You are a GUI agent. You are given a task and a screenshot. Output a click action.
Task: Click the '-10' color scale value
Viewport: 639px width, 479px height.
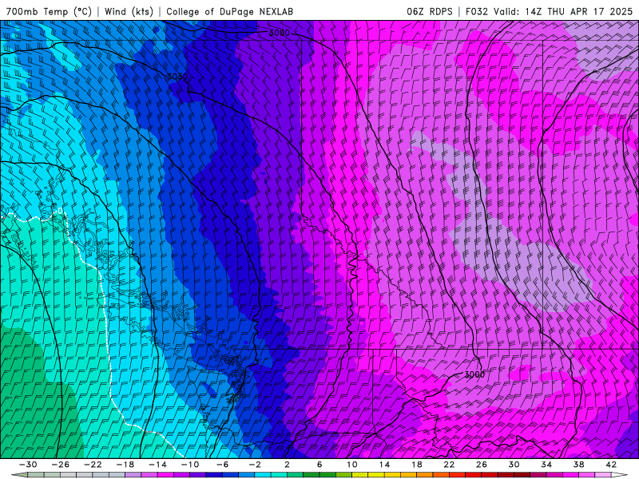point(190,465)
